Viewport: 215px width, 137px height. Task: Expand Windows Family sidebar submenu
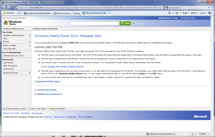pos(30,73)
